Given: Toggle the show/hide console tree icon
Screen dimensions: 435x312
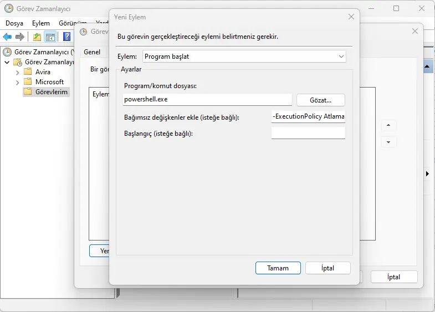Looking at the screenshot, I should click(x=50, y=37).
